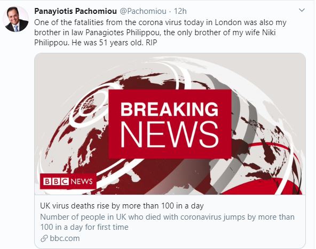Click the '100 in a day for first time' text

(84, 227)
